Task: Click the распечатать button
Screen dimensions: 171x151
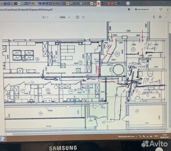Action: point(142,9)
